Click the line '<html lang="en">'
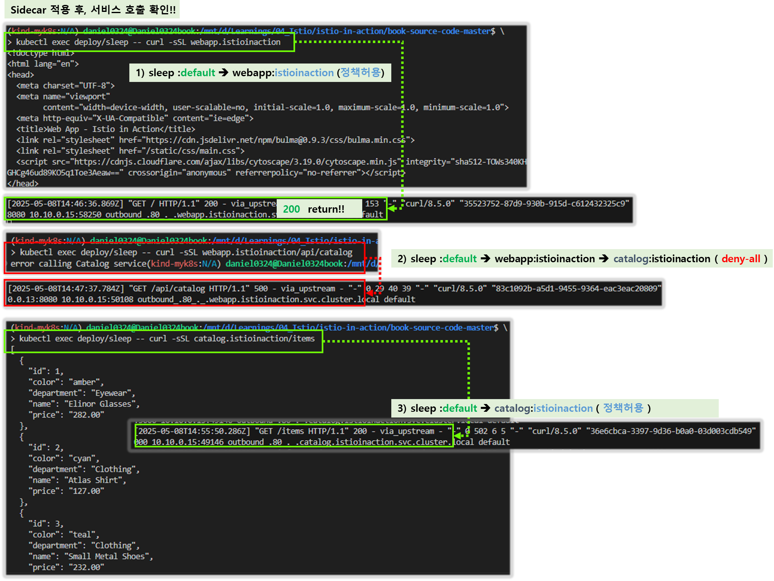Screen dimensions: 774x581 point(43,64)
